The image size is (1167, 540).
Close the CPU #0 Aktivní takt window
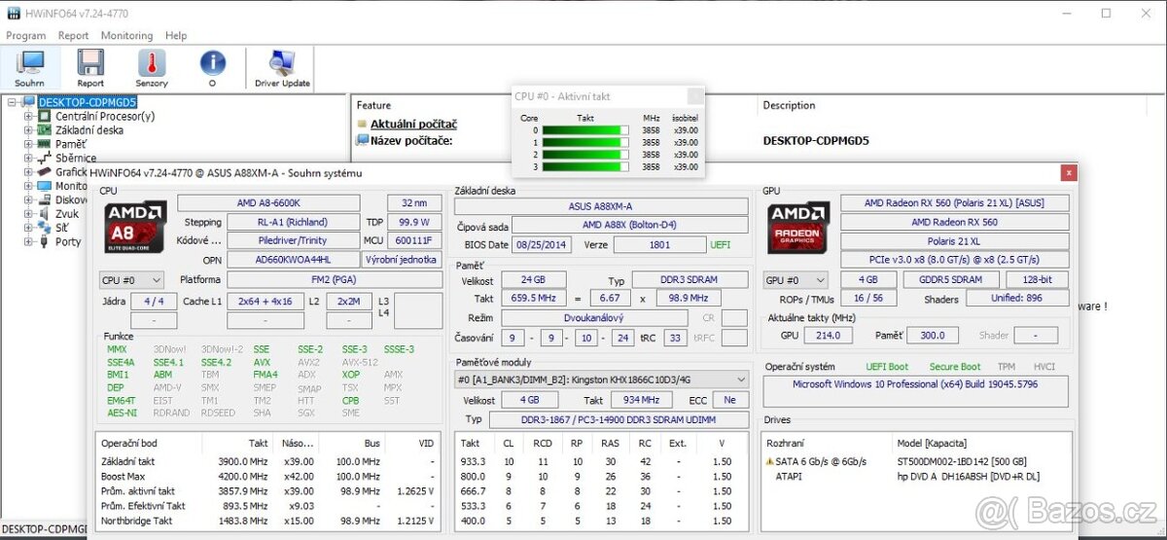[694, 95]
